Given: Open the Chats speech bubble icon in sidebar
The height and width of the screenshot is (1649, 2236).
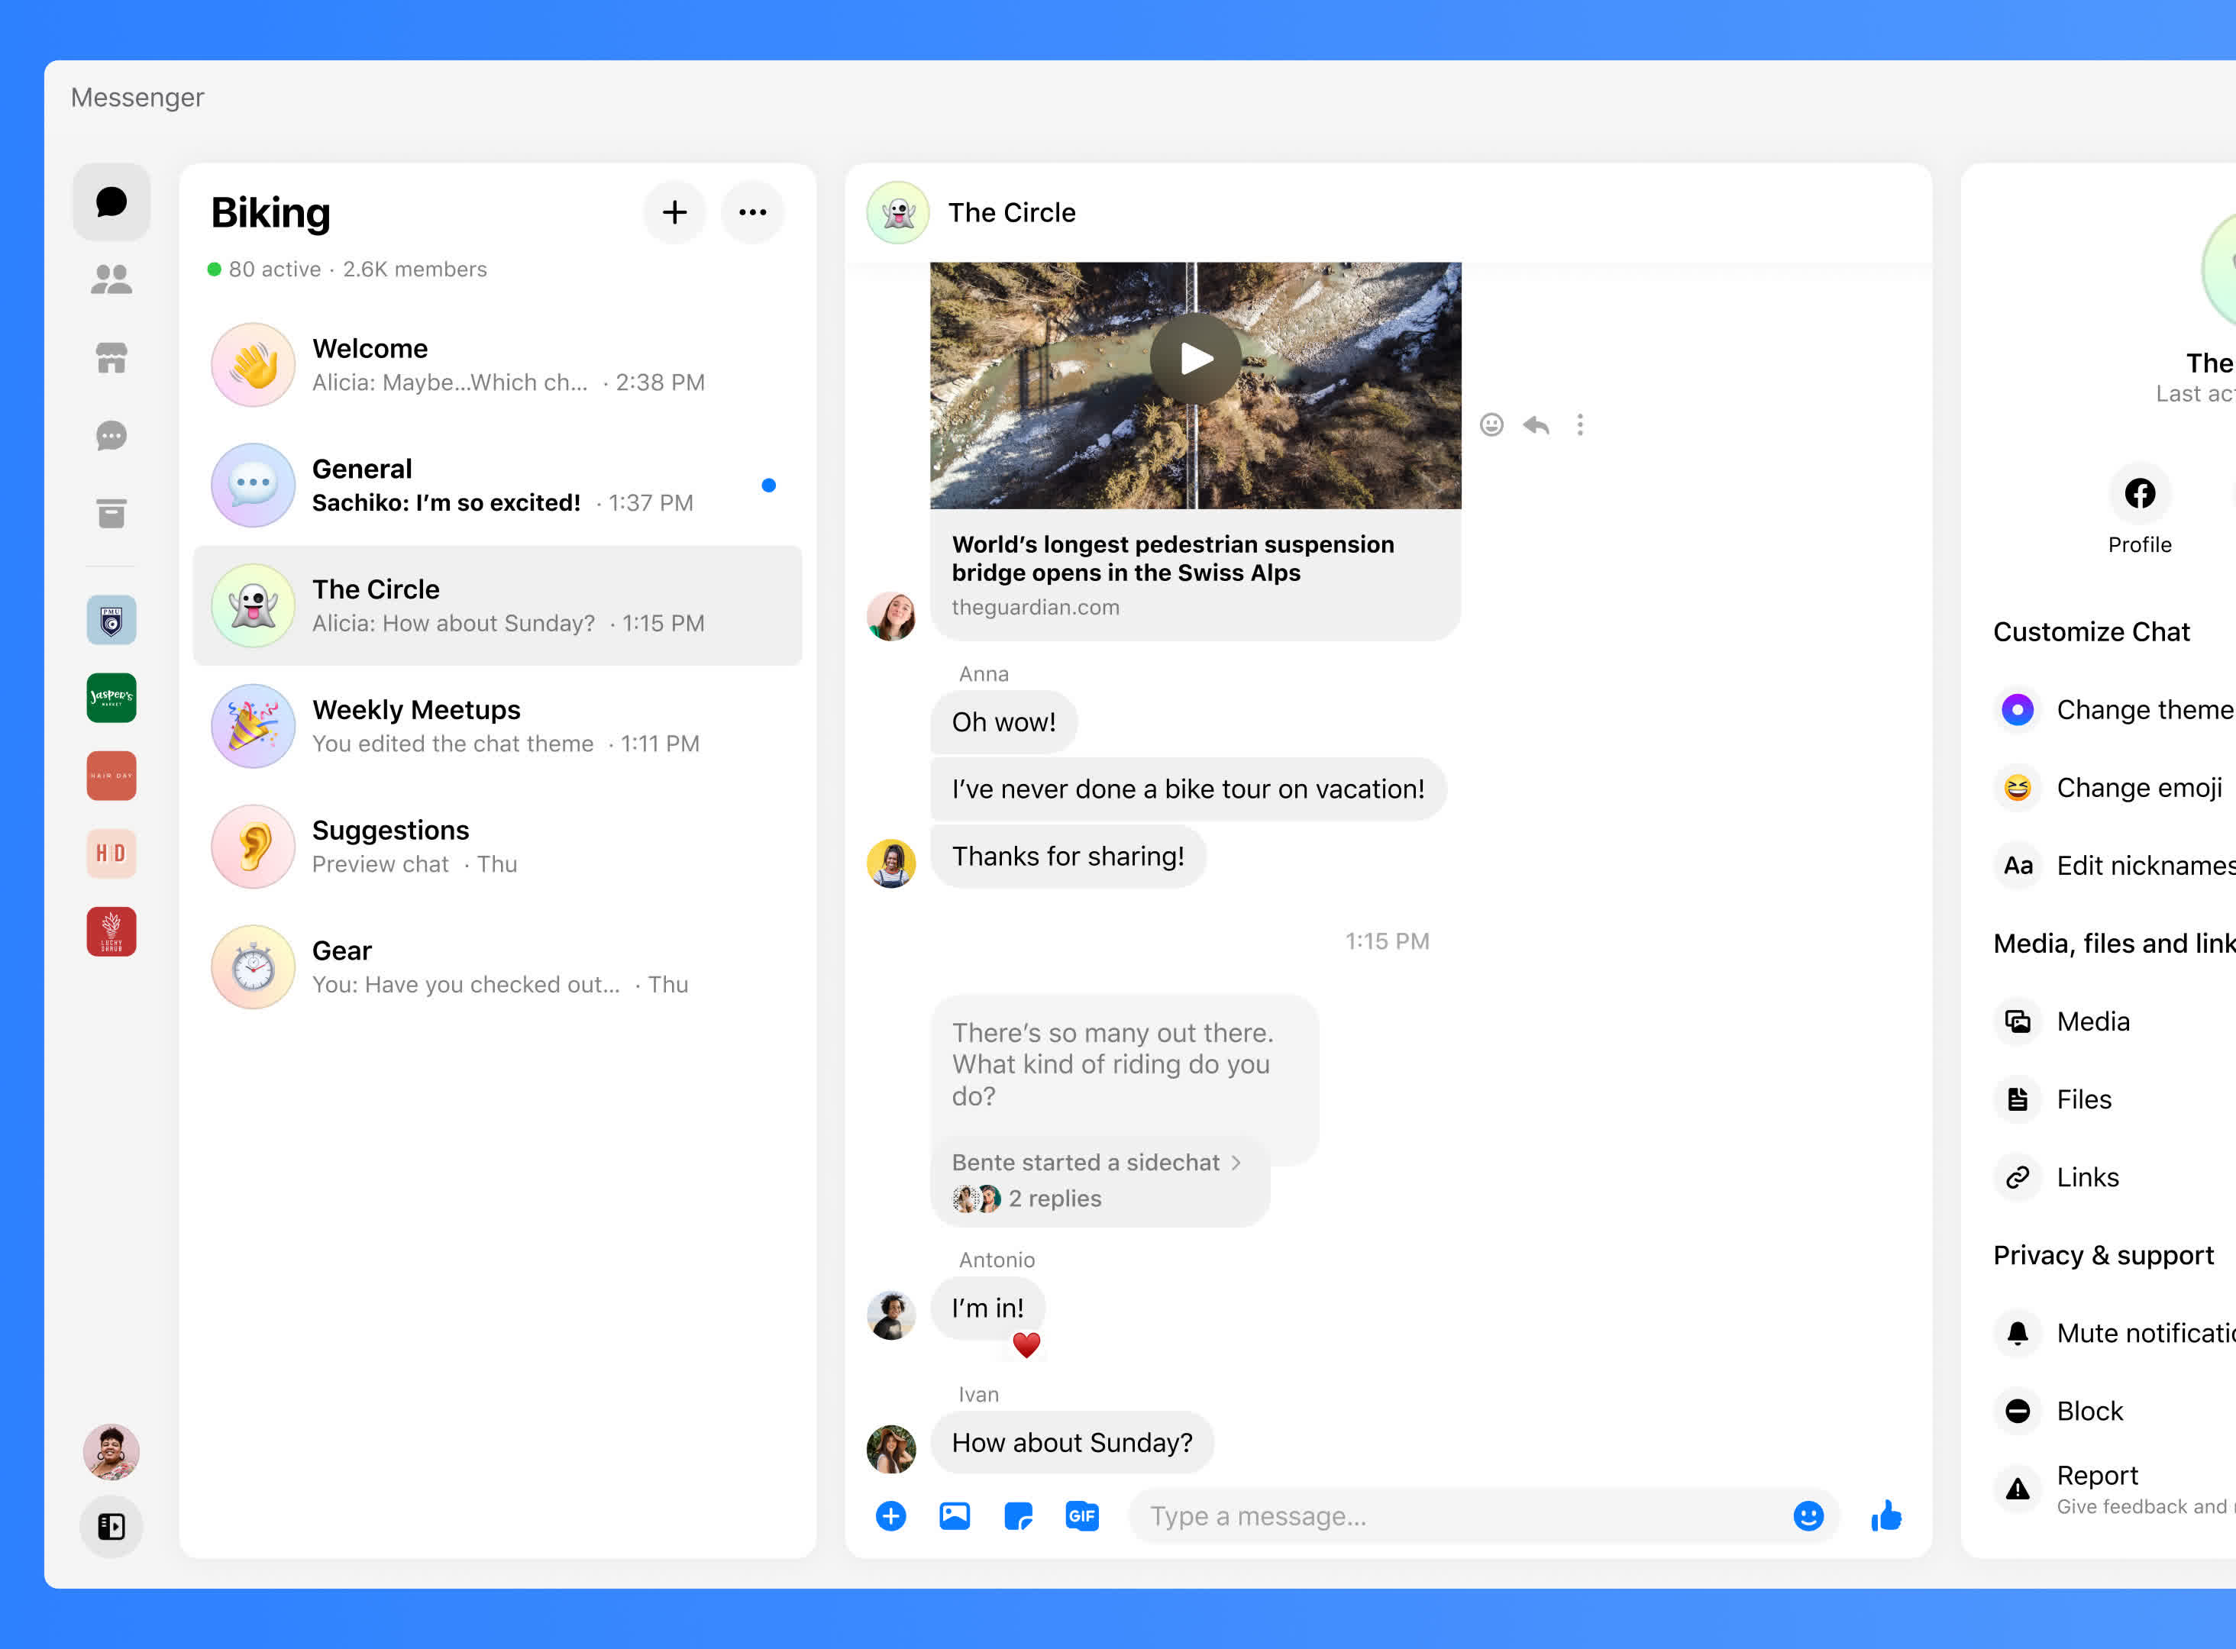Looking at the screenshot, I should coord(111,202).
